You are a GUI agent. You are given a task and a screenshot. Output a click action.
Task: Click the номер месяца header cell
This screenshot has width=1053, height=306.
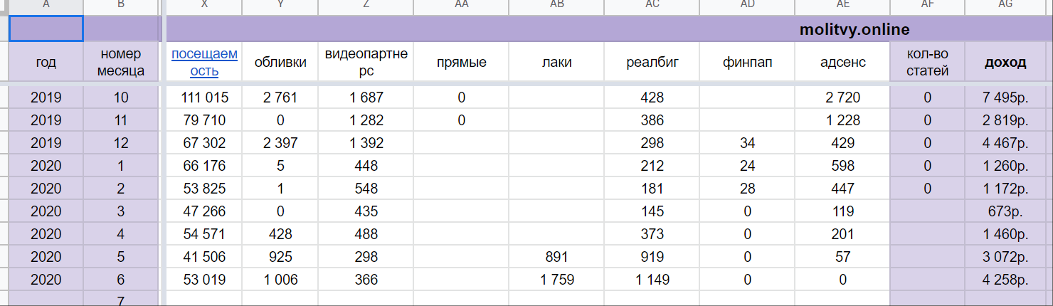pos(121,63)
